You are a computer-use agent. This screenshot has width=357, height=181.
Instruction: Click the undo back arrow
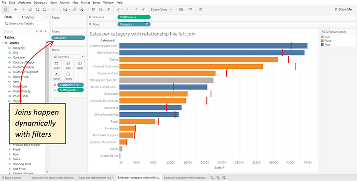pos(15,9)
